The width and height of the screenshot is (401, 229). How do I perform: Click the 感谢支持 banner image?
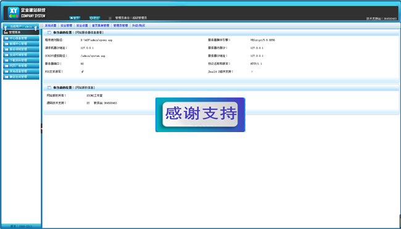tap(200, 115)
